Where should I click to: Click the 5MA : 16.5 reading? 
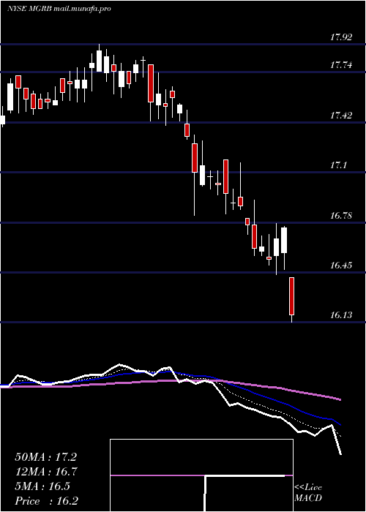coord(42,486)
